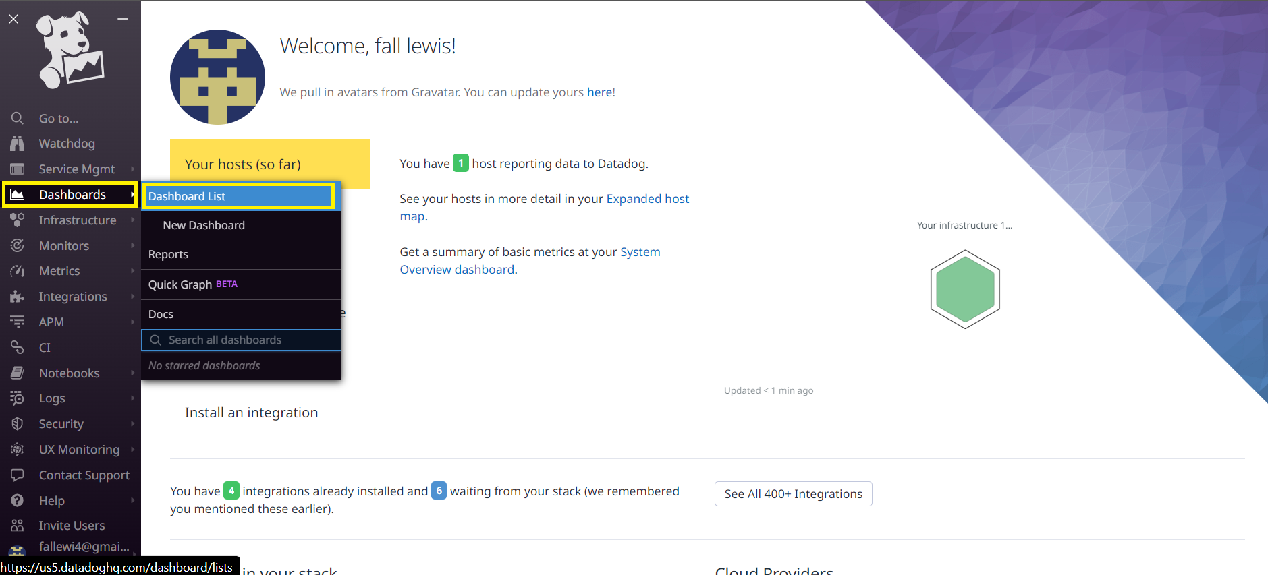This screenshot has width=1268, height=575.
Task: Close the navigation with the X icon
Action: [13, 19]
